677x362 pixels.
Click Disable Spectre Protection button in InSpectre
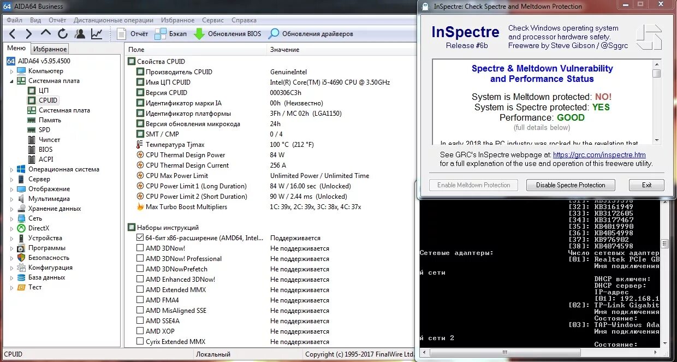[x=571, y=185]
